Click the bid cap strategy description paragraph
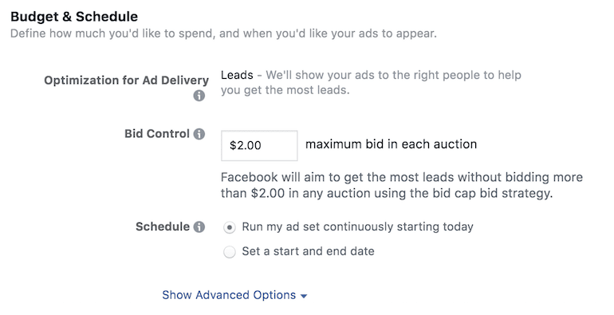Screen dimensions: 614x315 pos(402,185)
